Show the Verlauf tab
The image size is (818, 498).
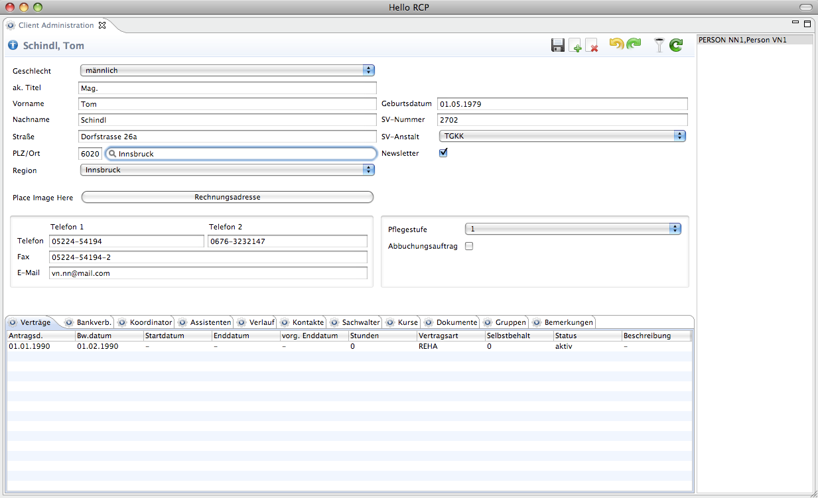[x=256, y=322]
